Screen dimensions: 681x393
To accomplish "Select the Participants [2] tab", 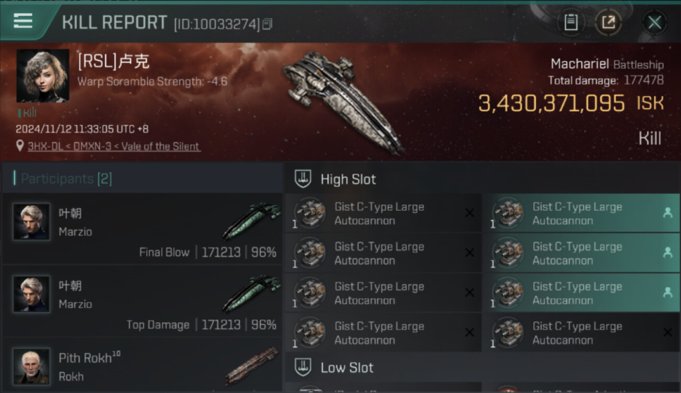I will [66, 179].
